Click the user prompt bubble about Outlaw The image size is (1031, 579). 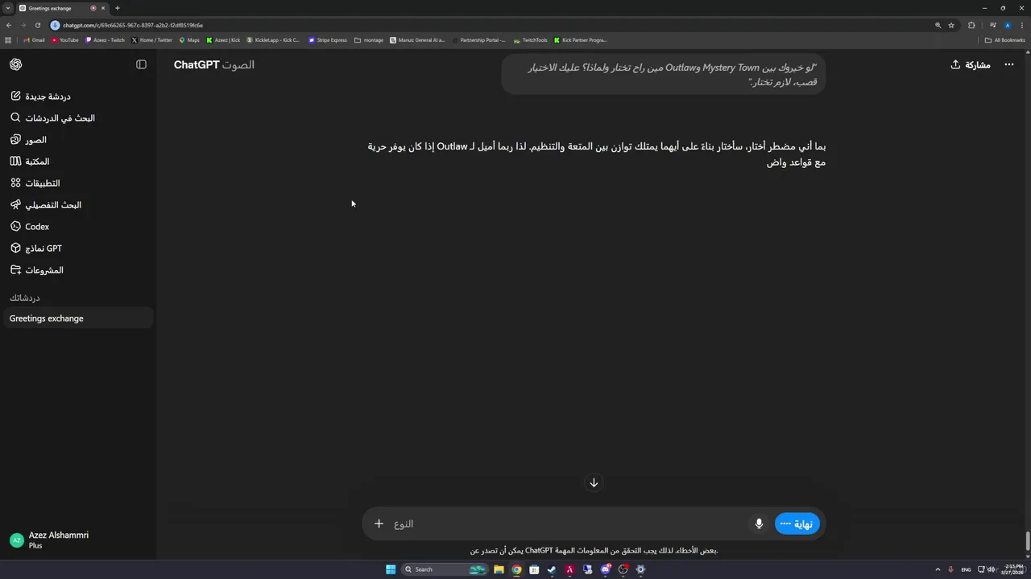pos(664,75)
